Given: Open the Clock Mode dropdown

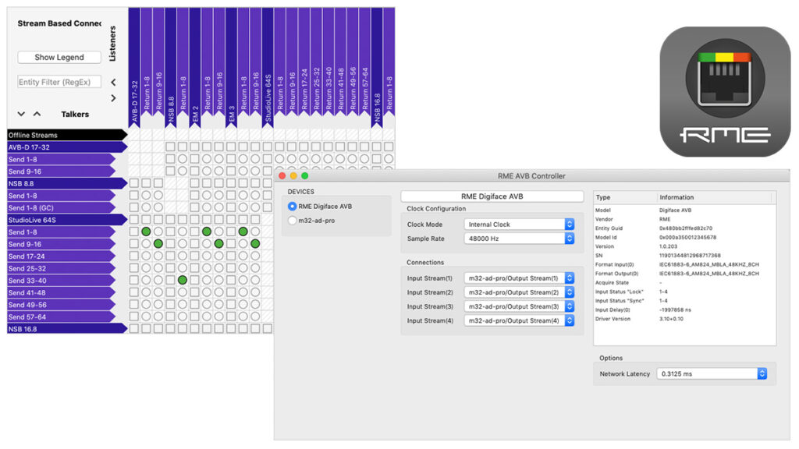Looking at the screenshot, I should [x=519, y=224].
